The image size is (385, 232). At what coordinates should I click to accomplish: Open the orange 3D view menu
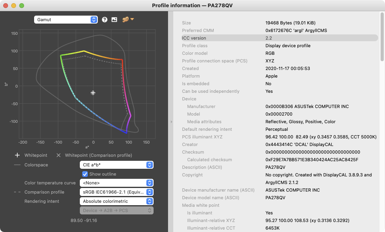(128, 20)
